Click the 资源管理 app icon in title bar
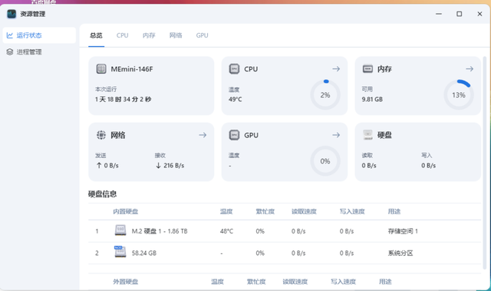The image size is (491, 291). (12, 14)
